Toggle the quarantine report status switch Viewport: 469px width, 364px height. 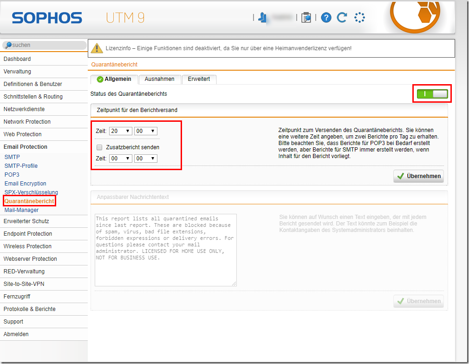[432, 94]
